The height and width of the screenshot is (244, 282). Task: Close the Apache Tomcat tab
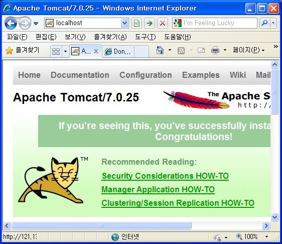click(x=96, y=51)
